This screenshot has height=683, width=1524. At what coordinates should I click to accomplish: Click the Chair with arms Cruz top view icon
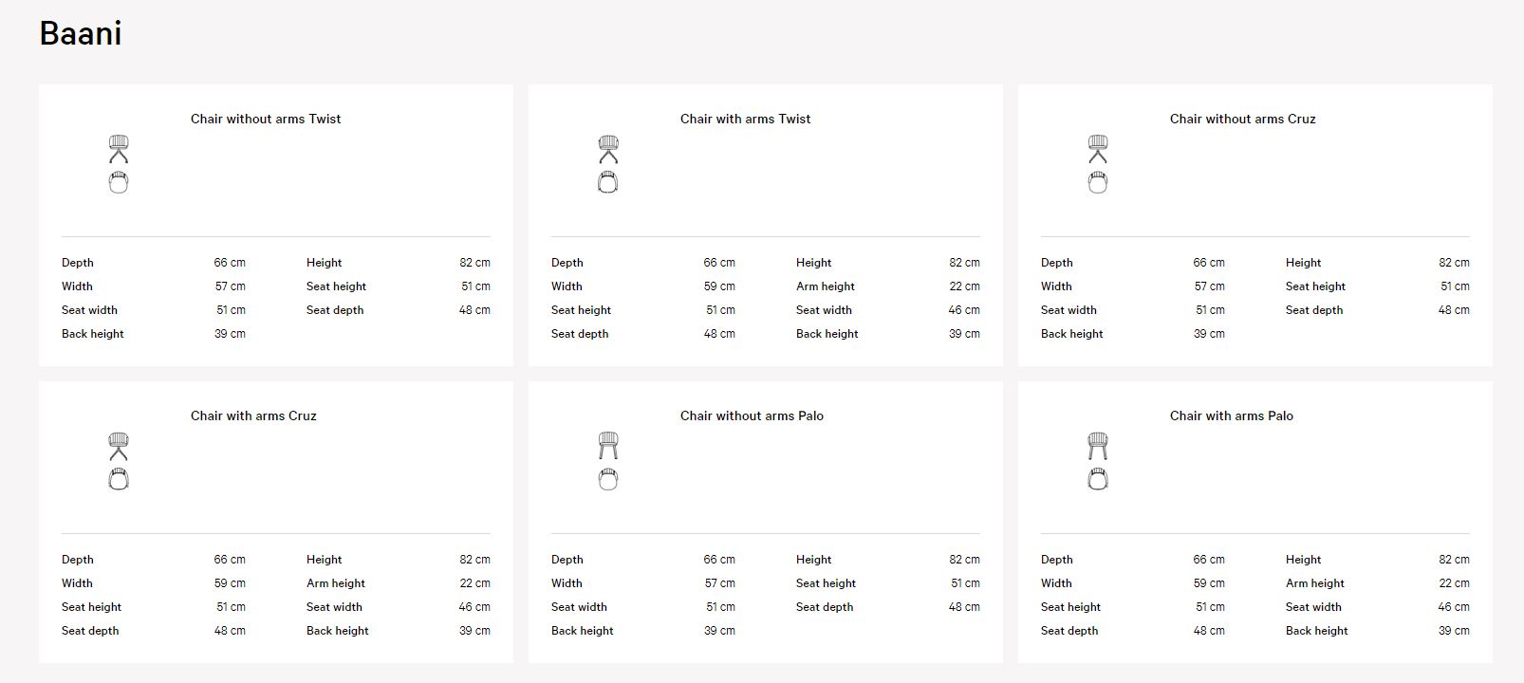pyautogui.click(x=119, y=479)
